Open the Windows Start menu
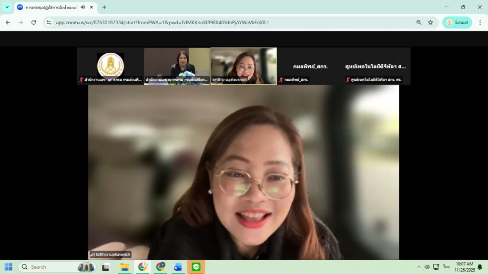 pyautogui.click(x=9, y=267)
